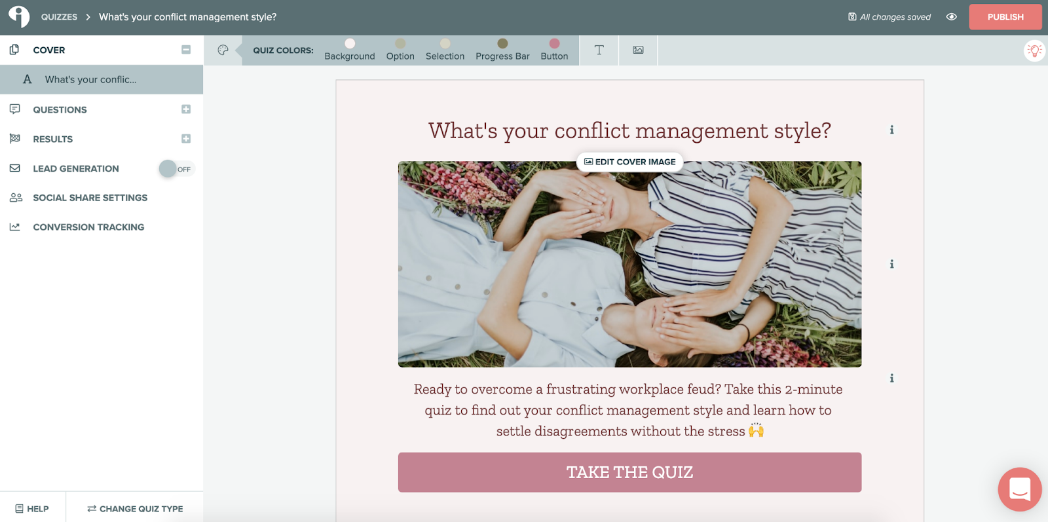Pick the Progress Bar color swatch

(502, 43)
